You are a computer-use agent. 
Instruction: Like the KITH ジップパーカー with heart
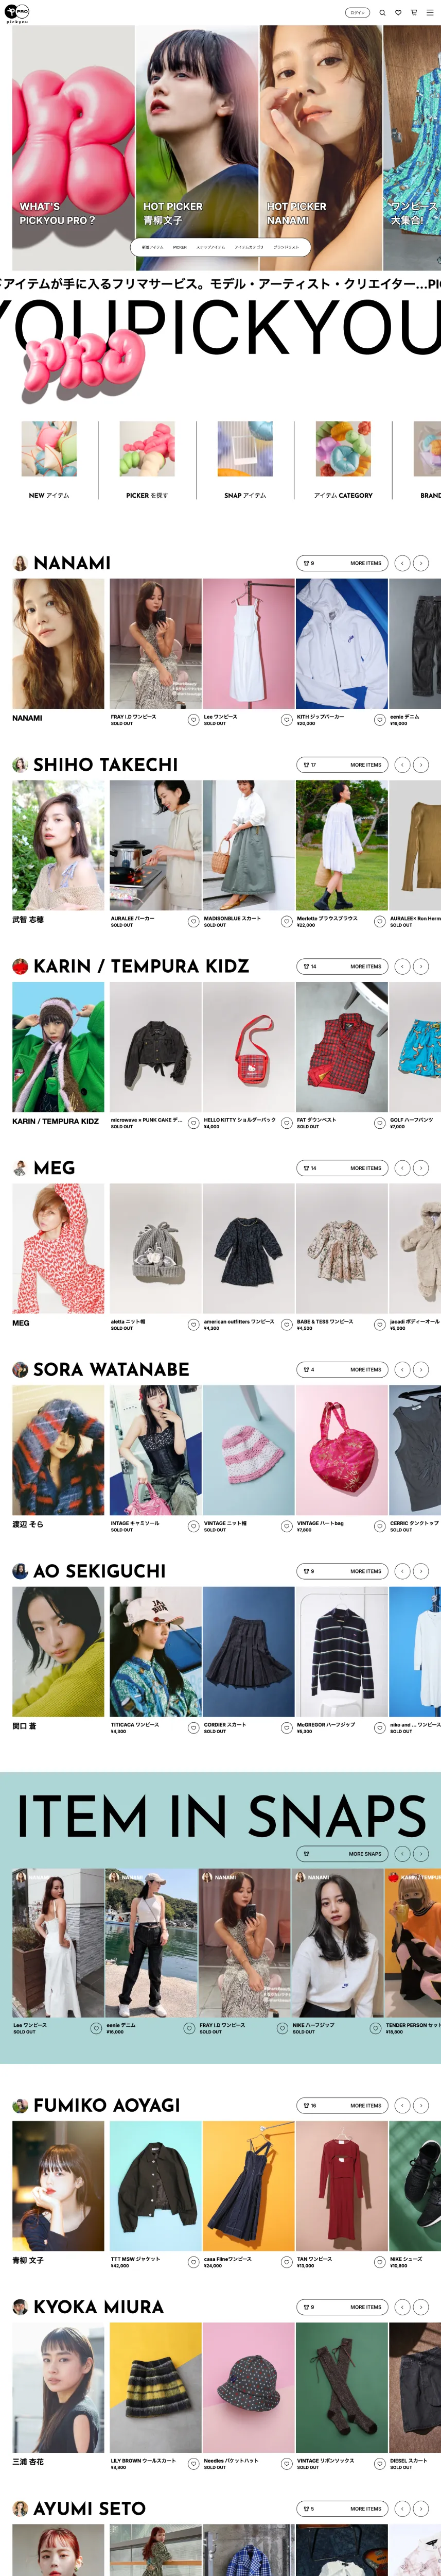[380, 720]
